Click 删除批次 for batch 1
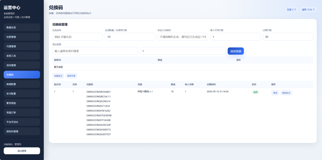 286,93
